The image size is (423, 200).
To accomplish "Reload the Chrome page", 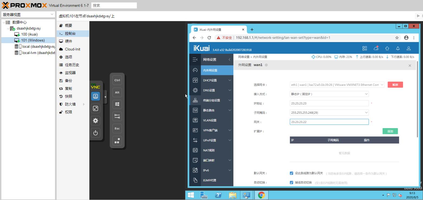I will pos(209,38).
